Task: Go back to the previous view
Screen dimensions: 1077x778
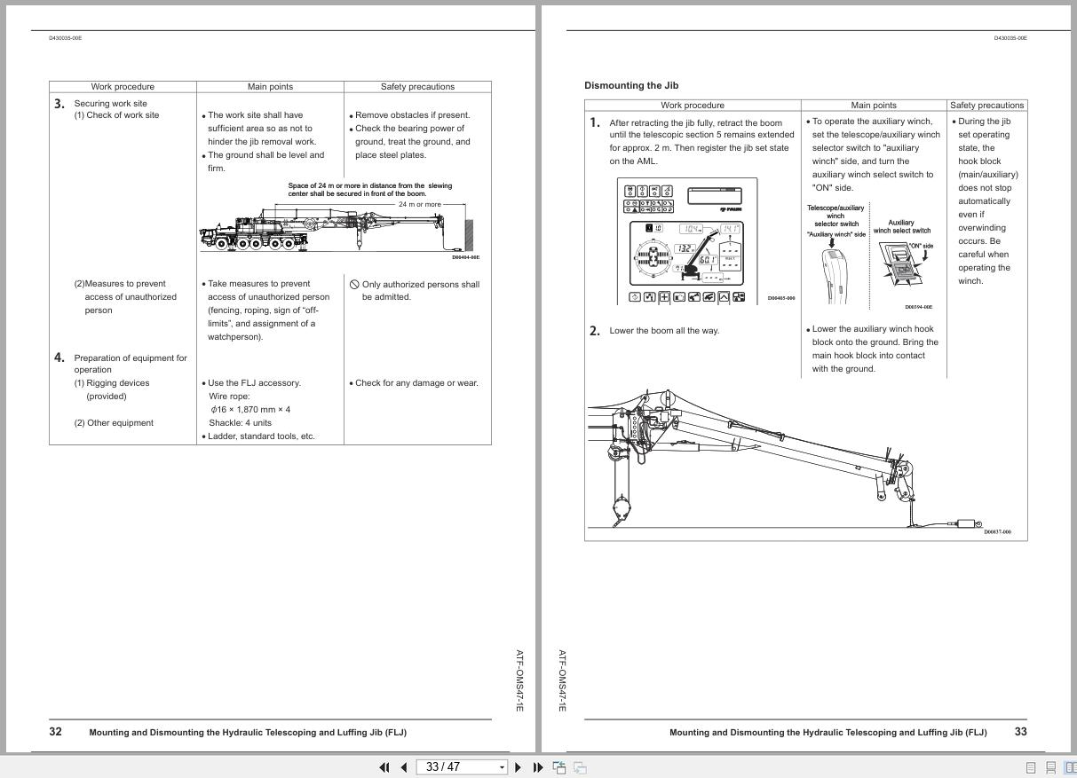Action: 560,767
